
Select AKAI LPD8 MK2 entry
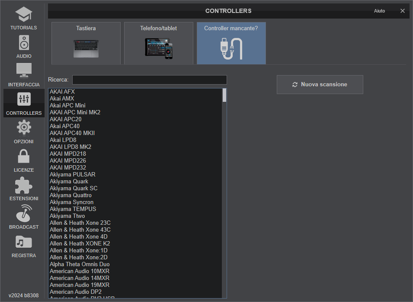click(135, 147)
